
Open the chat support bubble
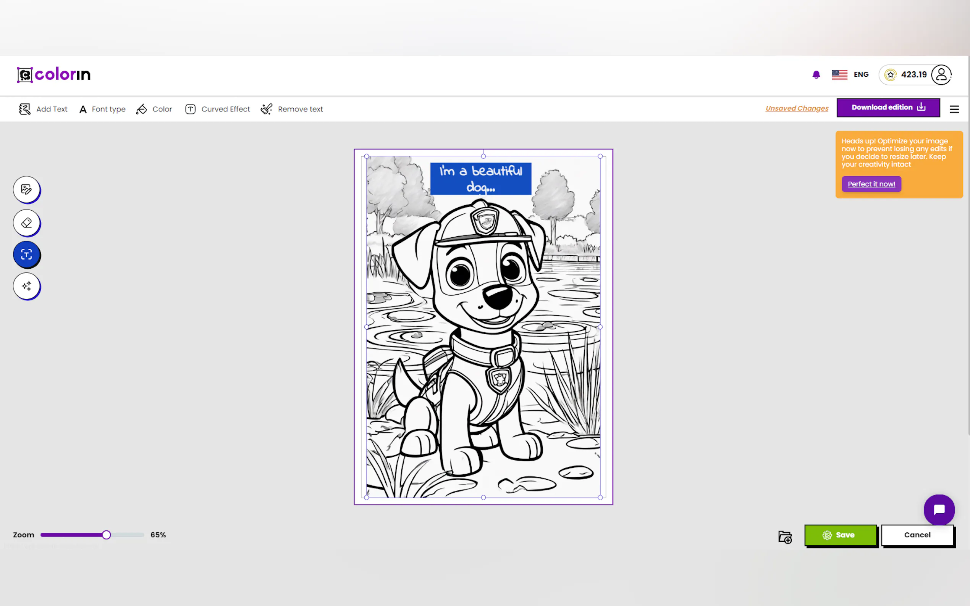point(939,509)
